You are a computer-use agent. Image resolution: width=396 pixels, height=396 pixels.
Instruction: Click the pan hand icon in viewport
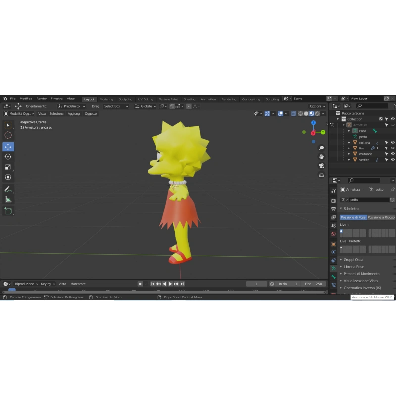(321, 157)
